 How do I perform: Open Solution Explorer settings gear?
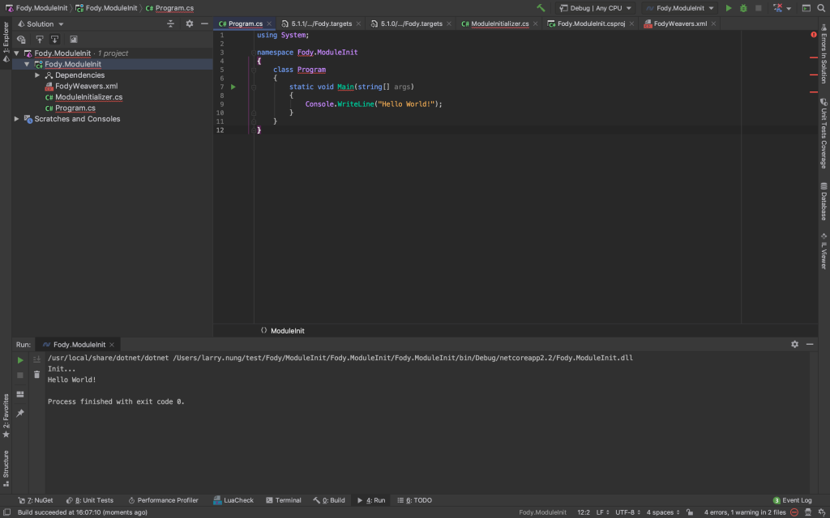190,23
